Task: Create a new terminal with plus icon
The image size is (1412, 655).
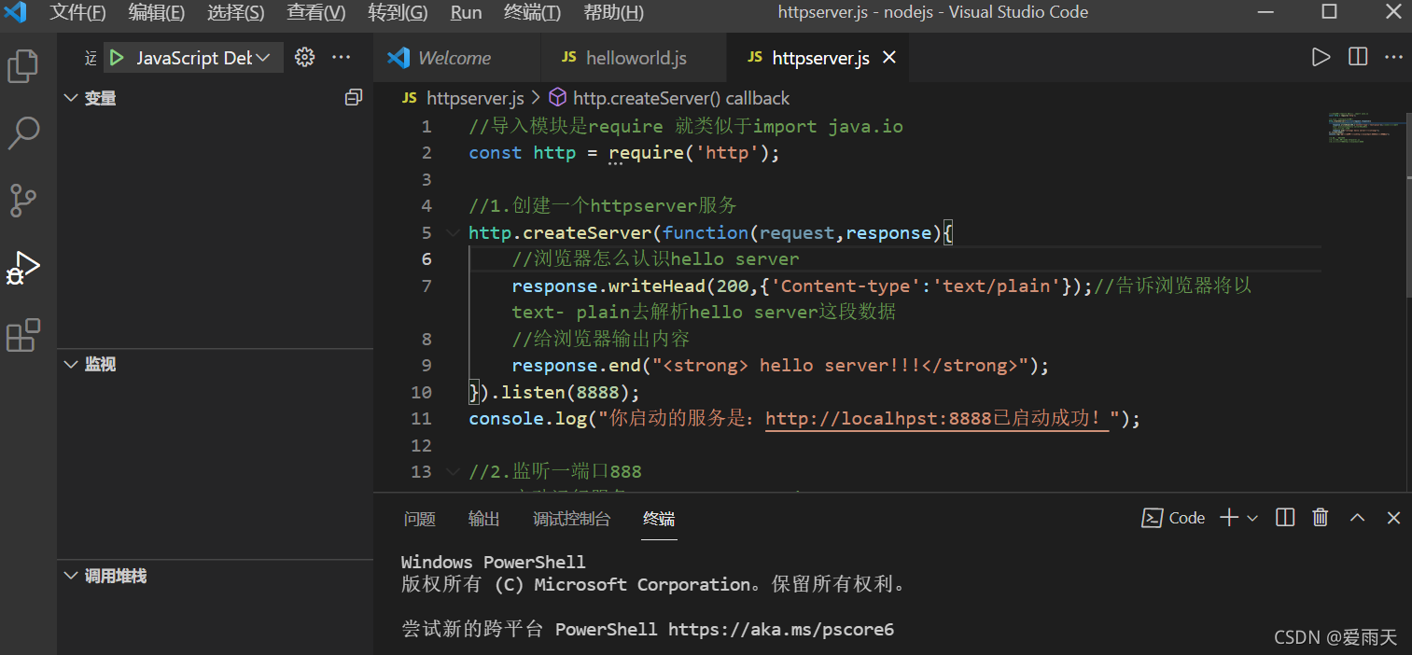Action: click(x=1229, y=518)
